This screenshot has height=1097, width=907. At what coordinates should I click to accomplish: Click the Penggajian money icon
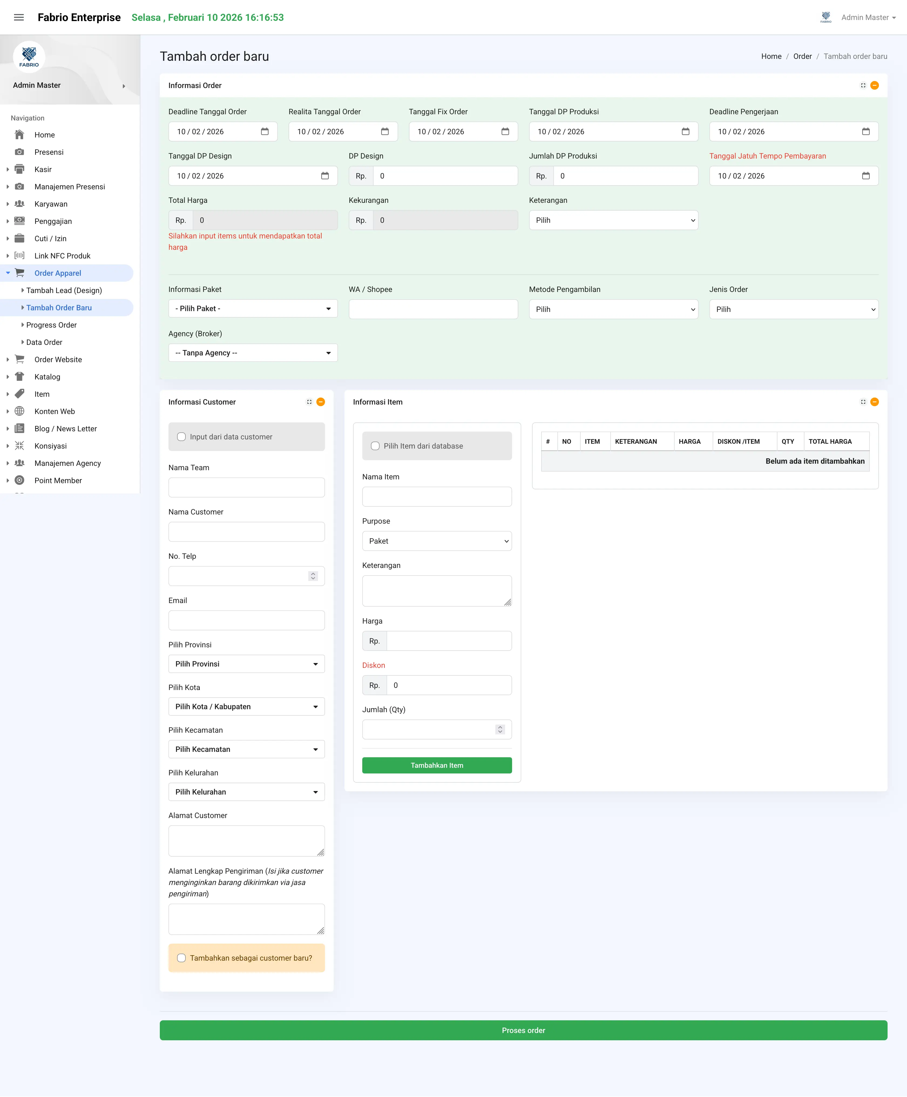click(19, 221)
